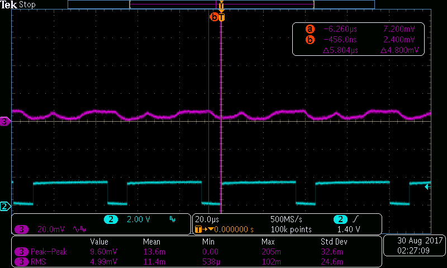Image resolution: width=447 pixels, height=268 pixels.
Task: Click cursor 'a' icon in readout box
Action: pyautogui.click(x=310, y=28)
